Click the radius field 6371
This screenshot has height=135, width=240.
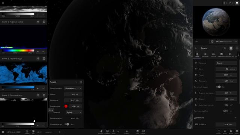point(226,75)
